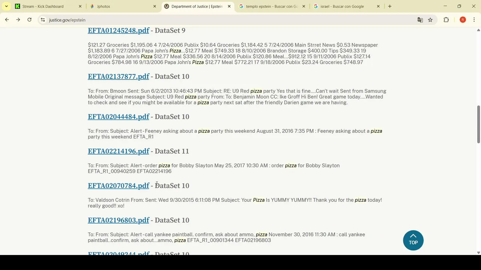The height and width of the screenshot is (270, 481).
Task: Open EFTA02196803.pdf link
Action: point(118,220)
